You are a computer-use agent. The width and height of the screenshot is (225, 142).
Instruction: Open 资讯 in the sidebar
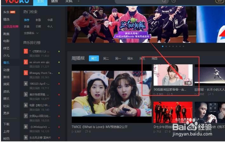6,91
